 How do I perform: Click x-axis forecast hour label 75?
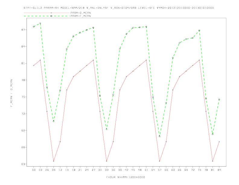[199, 170]
